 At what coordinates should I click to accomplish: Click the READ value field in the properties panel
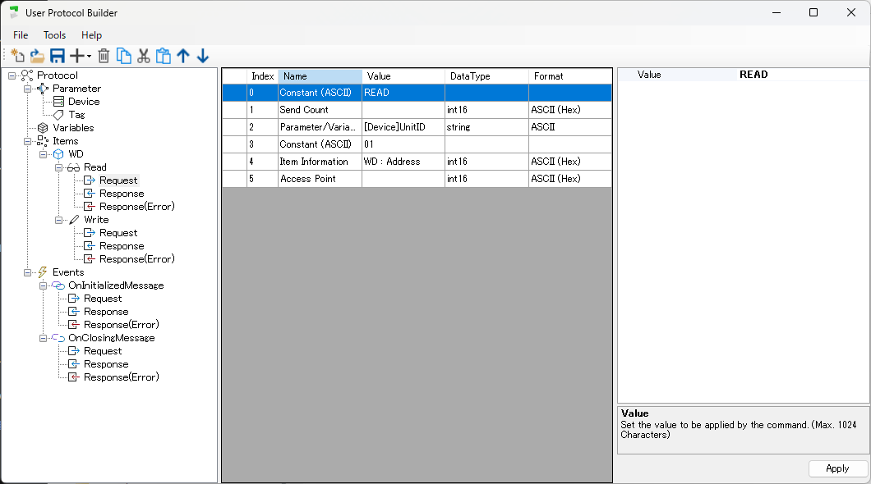801,75
